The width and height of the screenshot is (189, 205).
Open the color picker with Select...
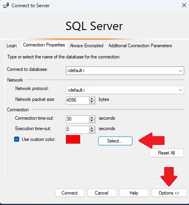click(x=115, y=141)
